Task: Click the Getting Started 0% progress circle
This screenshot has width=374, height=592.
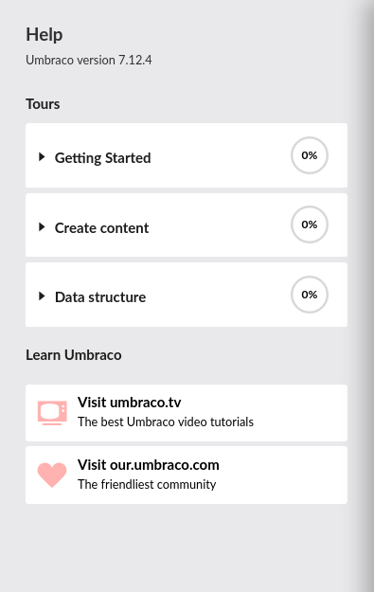Action: click(309, 155)
